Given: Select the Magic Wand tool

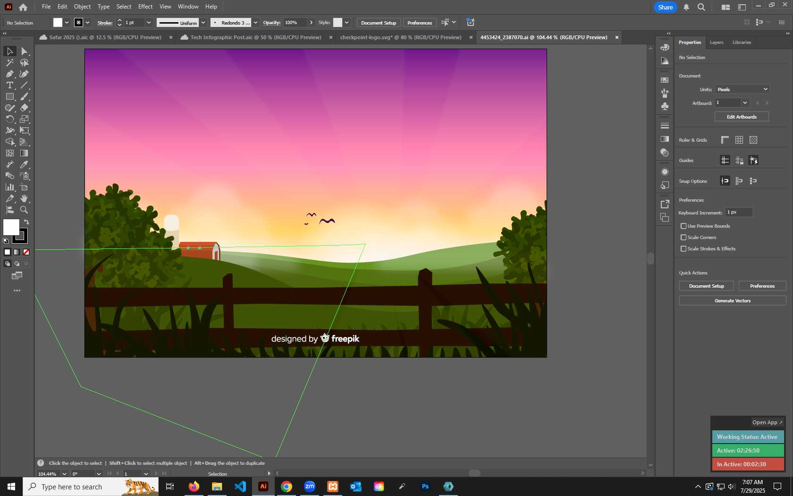Looking at the screenshot, I should [x=9, y=62].
